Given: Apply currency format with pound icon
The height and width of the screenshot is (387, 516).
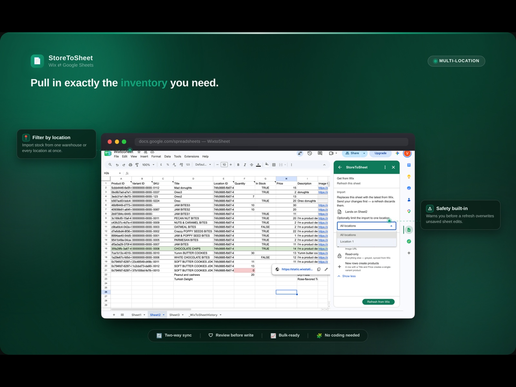Looking at the screenshot, I should (161, 164).
